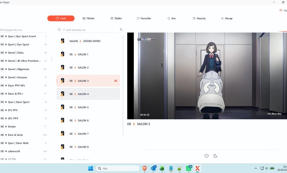Click the channel sort order icon
This screenshot has height=173, width=287.
coord(121,29)
